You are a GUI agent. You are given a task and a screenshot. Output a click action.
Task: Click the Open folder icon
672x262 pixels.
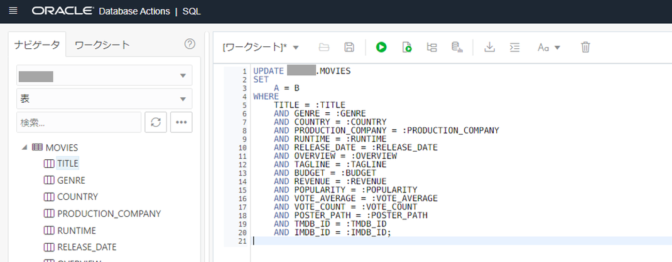tap(324, 47)
